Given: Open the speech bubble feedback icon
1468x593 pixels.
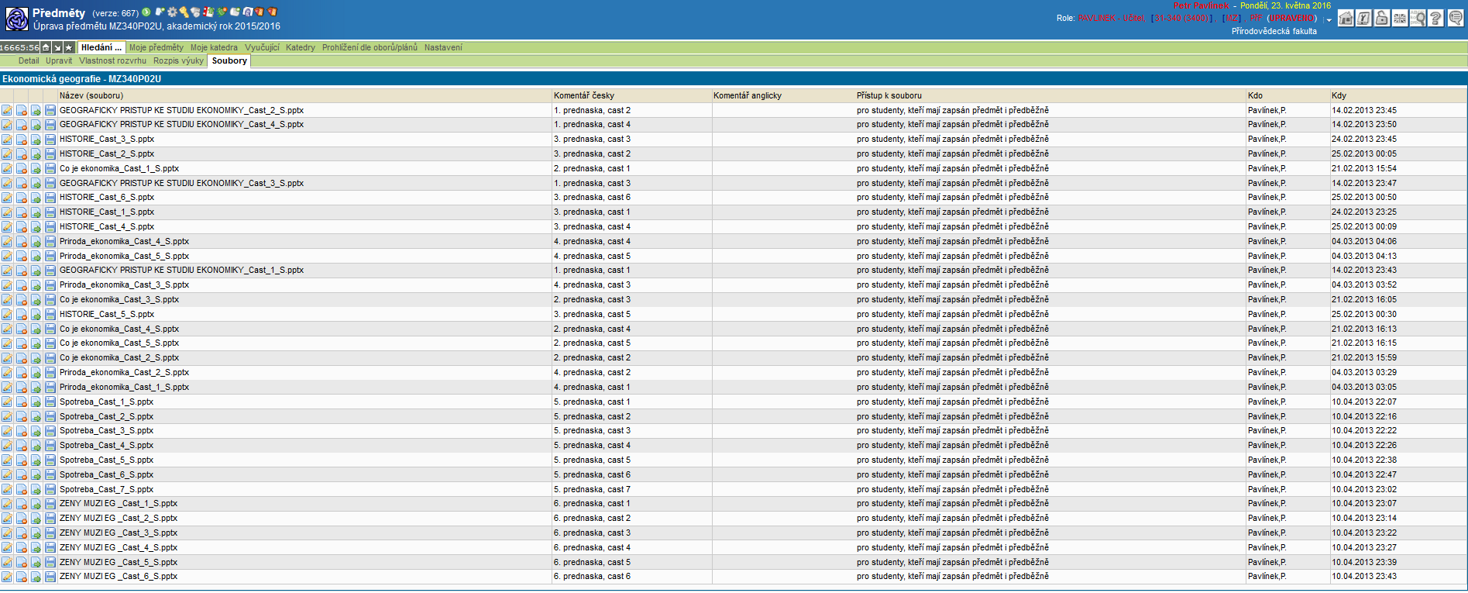Looking at the screenshot, I should pos(1456,19).
